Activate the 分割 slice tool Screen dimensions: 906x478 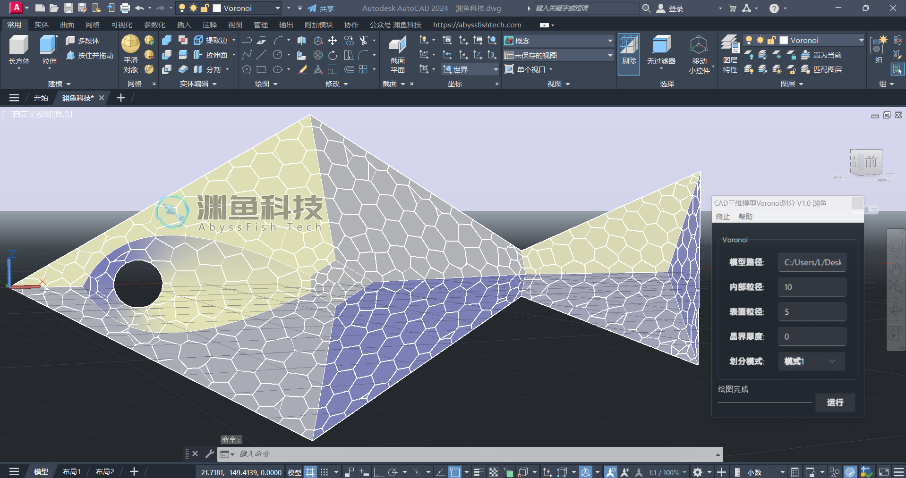point(208,69)
